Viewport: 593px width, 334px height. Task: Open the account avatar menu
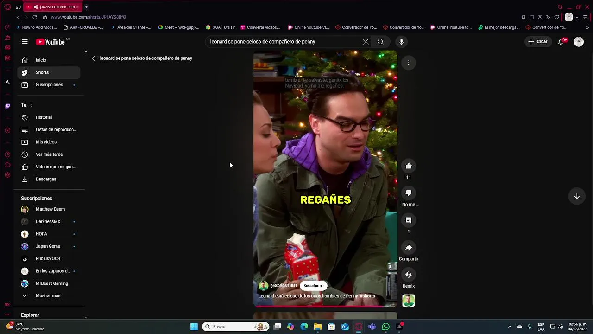coord(579,42)
